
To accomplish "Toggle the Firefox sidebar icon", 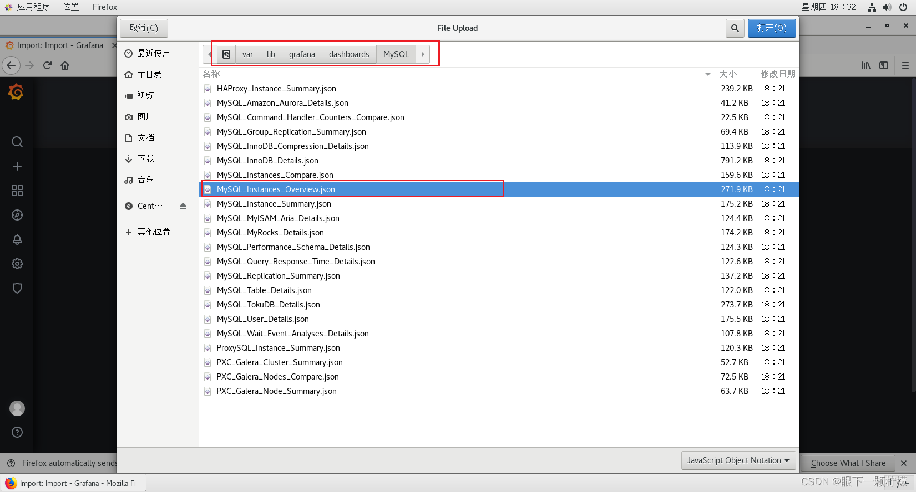I will 884,65.
